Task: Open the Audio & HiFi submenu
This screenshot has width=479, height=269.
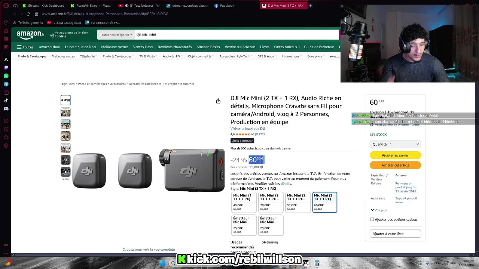Action: pos(172,56)
